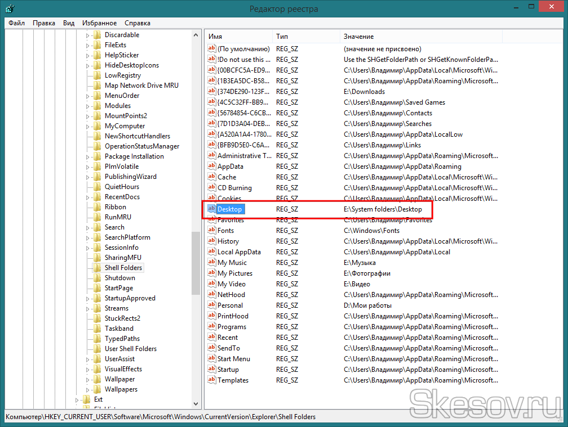Click the ab icon beside My Music

click(212, 263)
